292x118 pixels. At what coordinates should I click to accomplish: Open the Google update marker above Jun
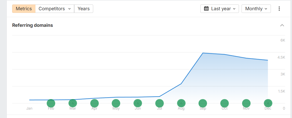point(138,103)
